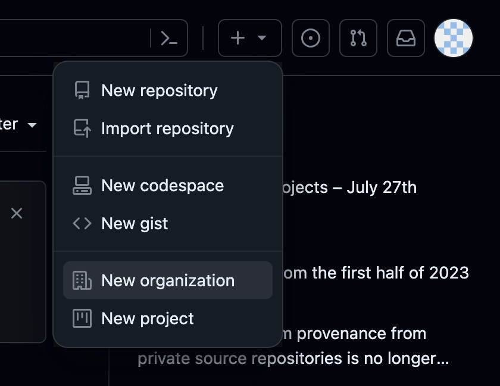Click the user profile avatar

pos(454,38)
